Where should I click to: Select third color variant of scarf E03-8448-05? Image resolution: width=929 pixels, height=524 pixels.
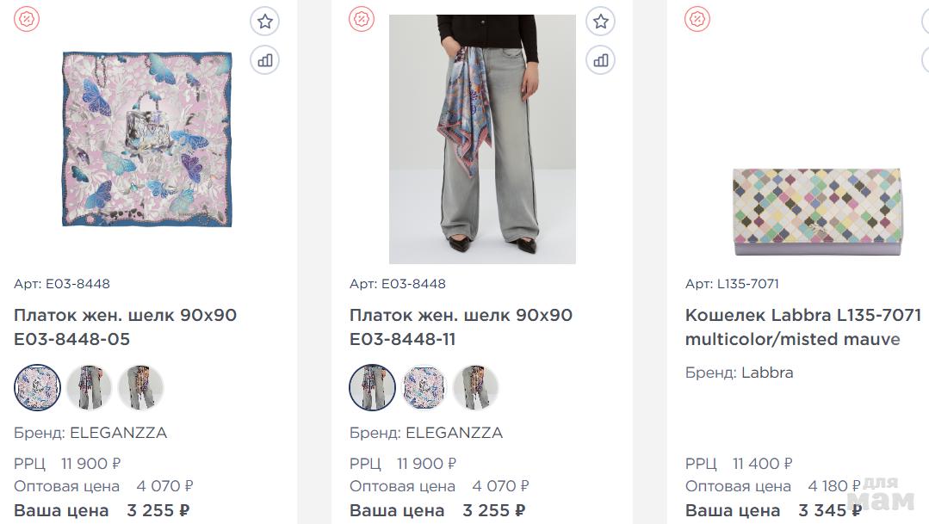click(x=140, y=387)
